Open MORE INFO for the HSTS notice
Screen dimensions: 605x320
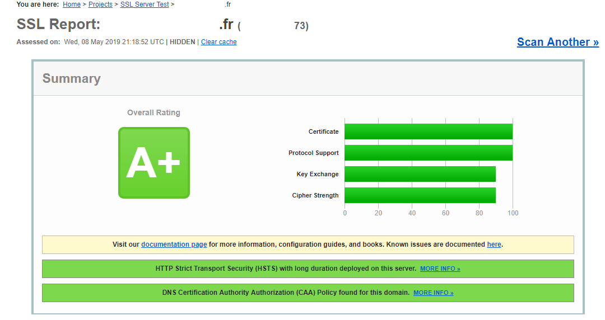coord(440,269)
